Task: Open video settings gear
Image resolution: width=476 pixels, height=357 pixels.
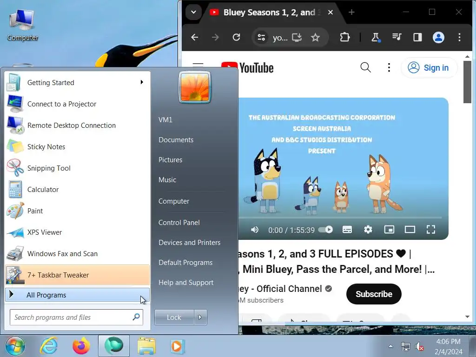Action: coord(368,230)
